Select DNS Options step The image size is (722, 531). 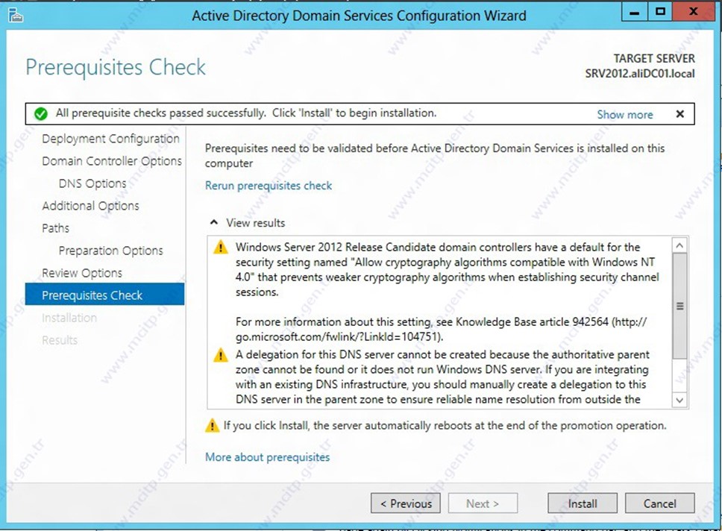pos(92,183)
